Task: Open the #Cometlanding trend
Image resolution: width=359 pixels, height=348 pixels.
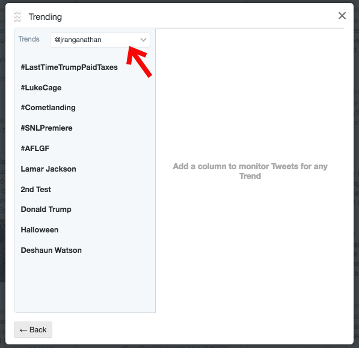Action: tap(48, 108)
